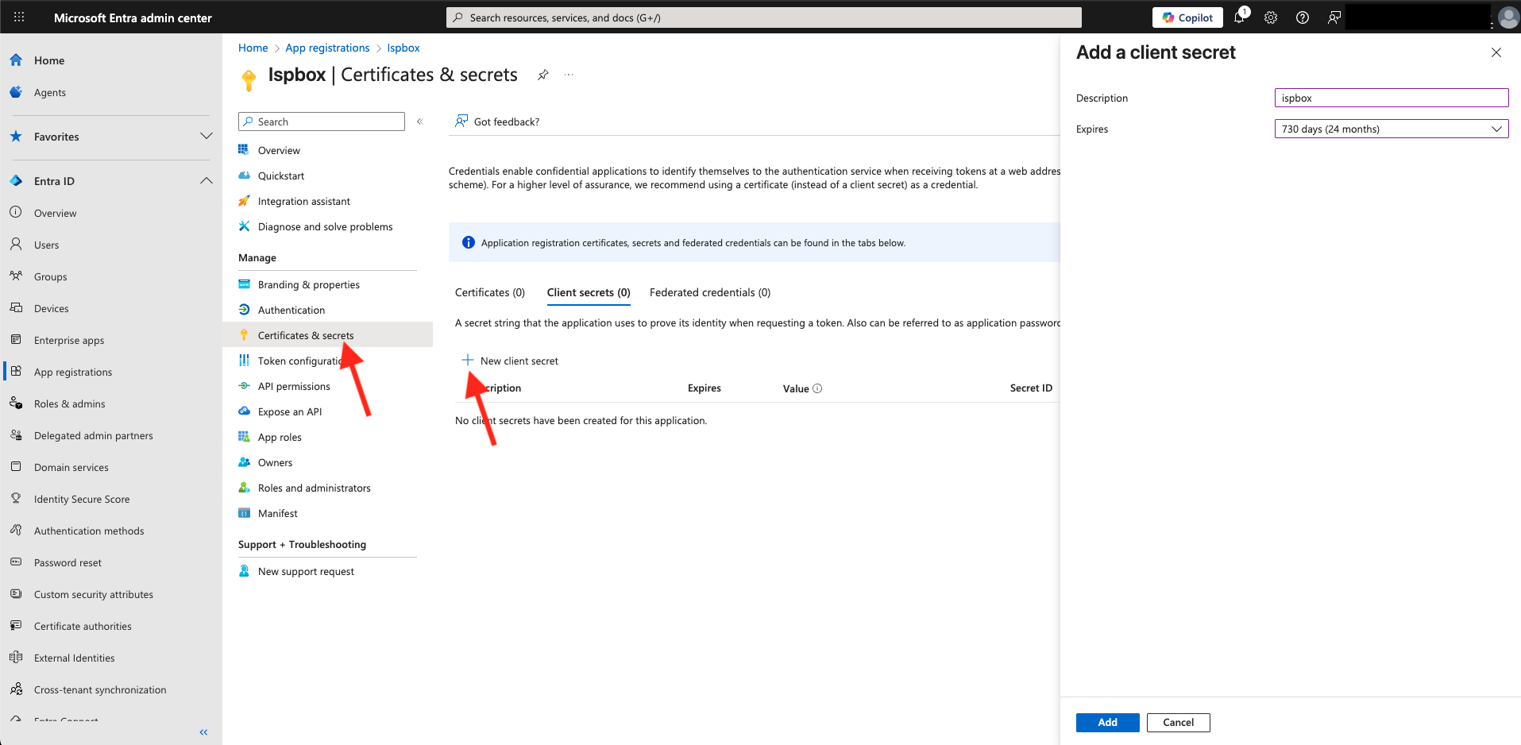Switch to the Certificates (0) tab
The image size is (1521, 745).
tap(490, 292)
